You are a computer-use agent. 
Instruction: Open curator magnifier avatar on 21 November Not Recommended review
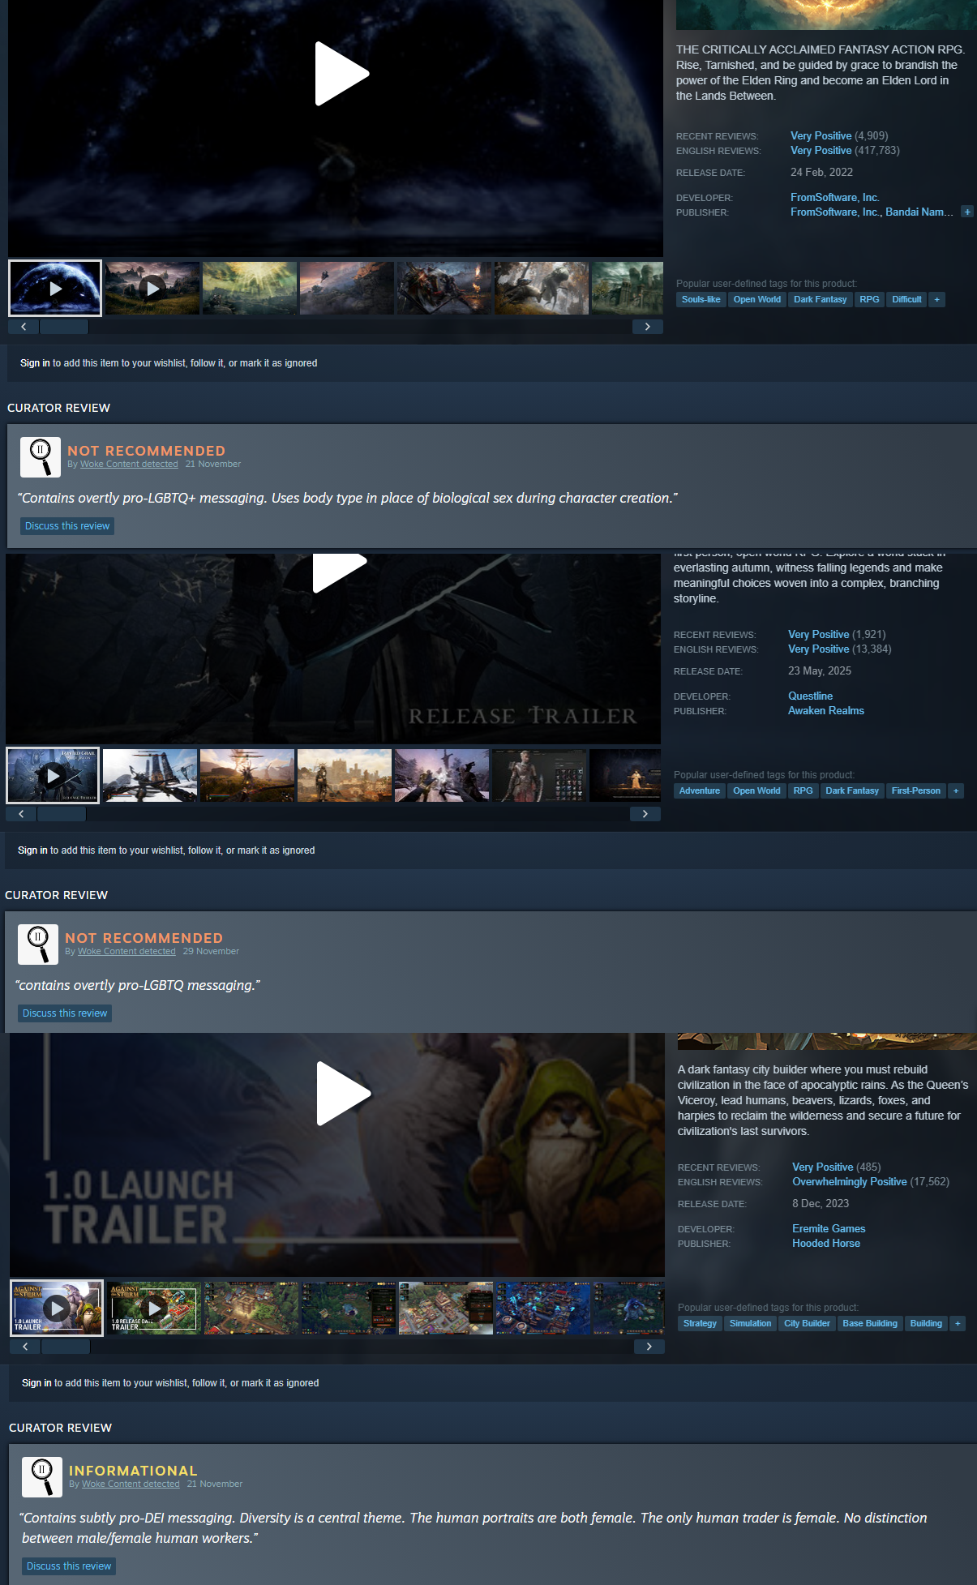click(41, 457)
